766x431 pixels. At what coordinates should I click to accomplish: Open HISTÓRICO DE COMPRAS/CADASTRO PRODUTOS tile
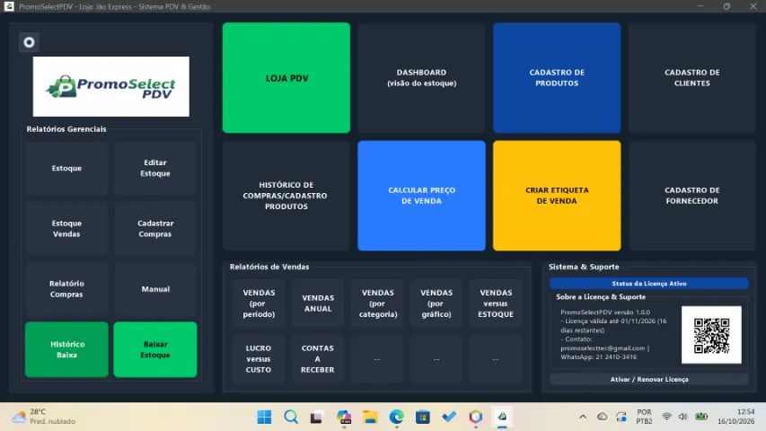(286, 196)
